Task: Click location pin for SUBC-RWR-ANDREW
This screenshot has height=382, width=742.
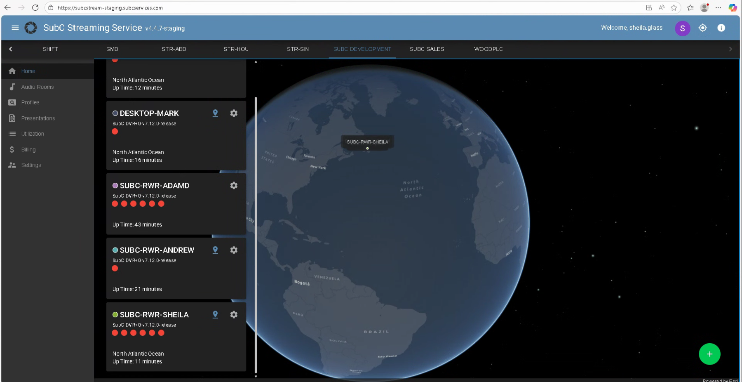Action: [x=215, y=250]
